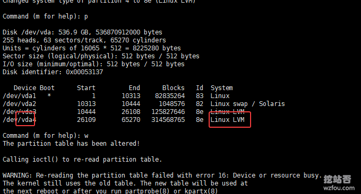Image resolution: width=361 pixels, height=194 pixels.
Task: Click the 'Id' column header
Action: (x=200, y=88)
